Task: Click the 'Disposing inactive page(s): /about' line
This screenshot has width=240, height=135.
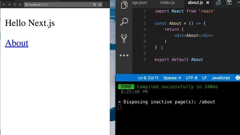Action: tap(166, 102)
